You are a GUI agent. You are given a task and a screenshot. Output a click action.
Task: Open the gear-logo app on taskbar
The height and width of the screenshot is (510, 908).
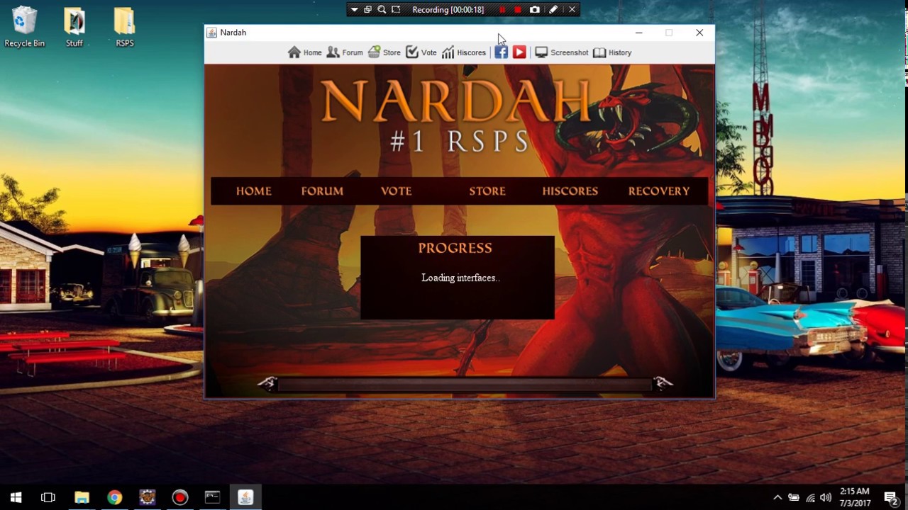pos(147,497)
